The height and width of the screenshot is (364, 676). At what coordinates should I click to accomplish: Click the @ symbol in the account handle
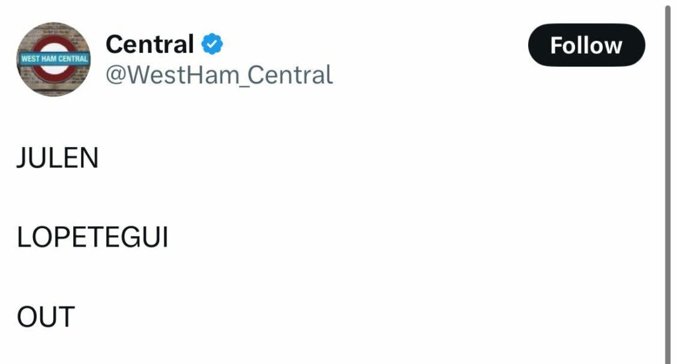point(116,75)
